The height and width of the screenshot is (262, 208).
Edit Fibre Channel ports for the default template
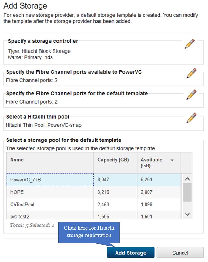(x=192, y=95)
